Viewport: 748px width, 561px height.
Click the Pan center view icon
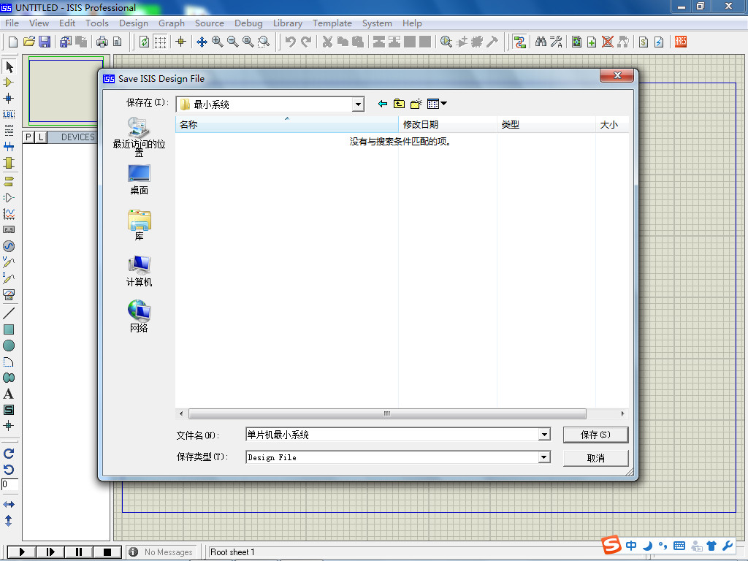(x=202, y=42)
